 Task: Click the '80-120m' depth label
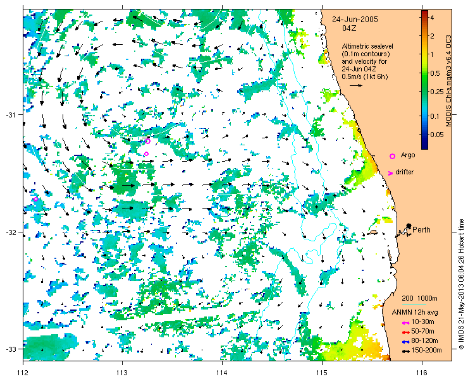coord(424,341)
